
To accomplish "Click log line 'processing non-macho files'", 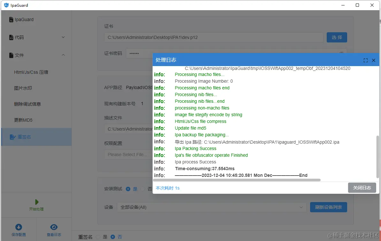I will pos(202,108).
